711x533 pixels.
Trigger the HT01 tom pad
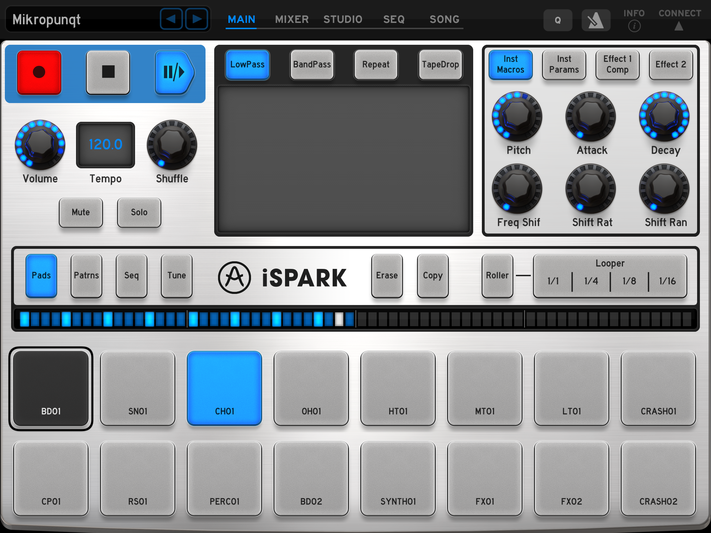398,388
